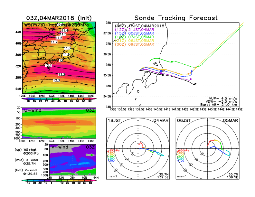
Task: Click "04MAR" on the left hodograph
Action: coord(161,120)
